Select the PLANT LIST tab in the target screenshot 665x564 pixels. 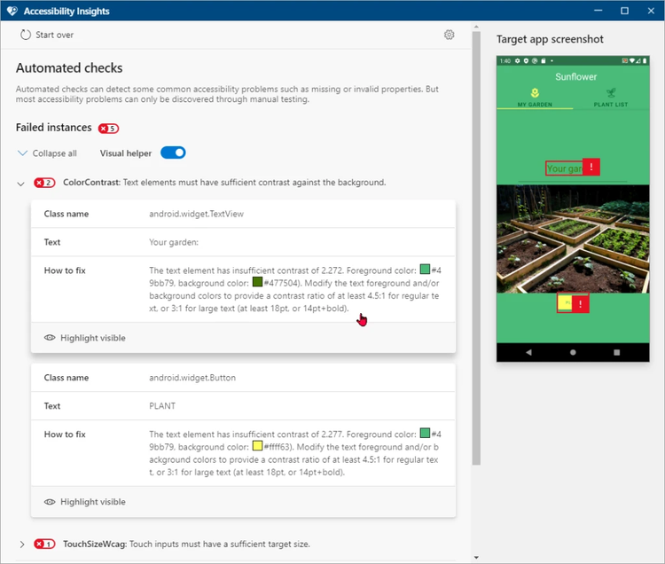(611, 98)
